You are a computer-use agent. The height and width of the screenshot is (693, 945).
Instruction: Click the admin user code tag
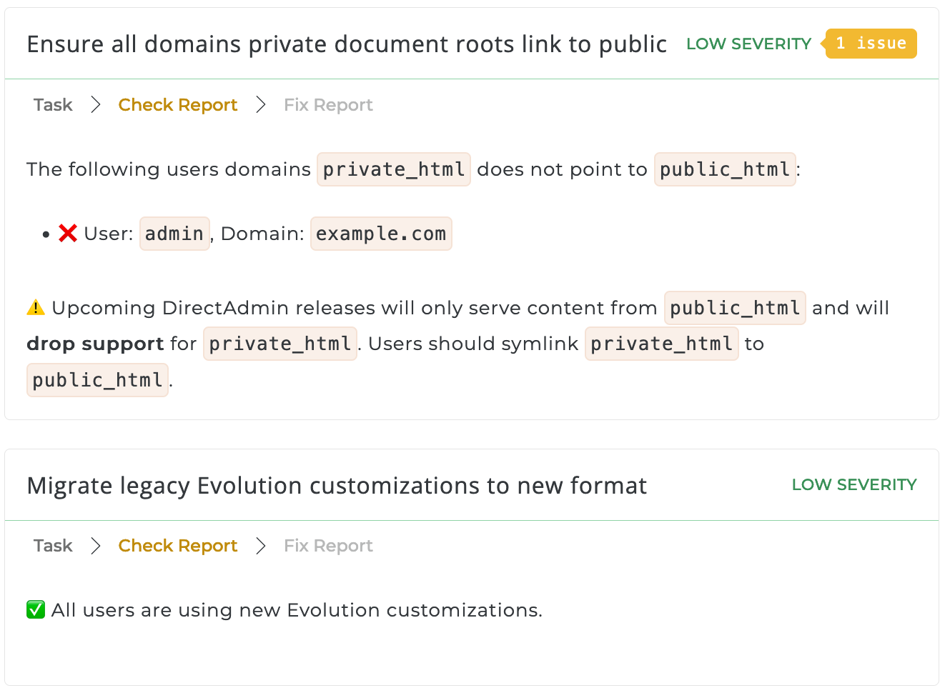[174, 234]
